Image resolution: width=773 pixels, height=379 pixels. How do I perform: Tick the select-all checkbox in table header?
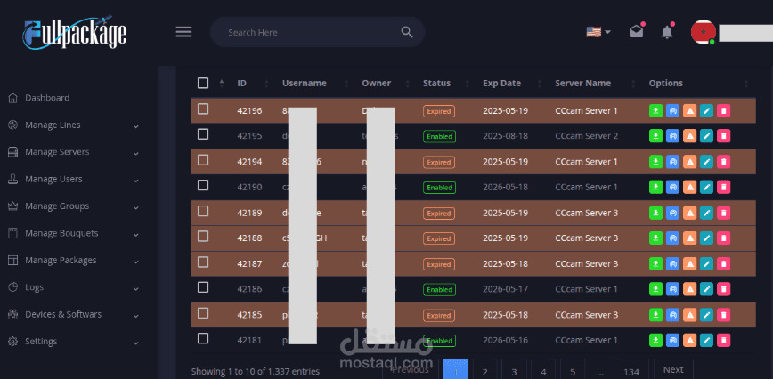coord(203,83)
